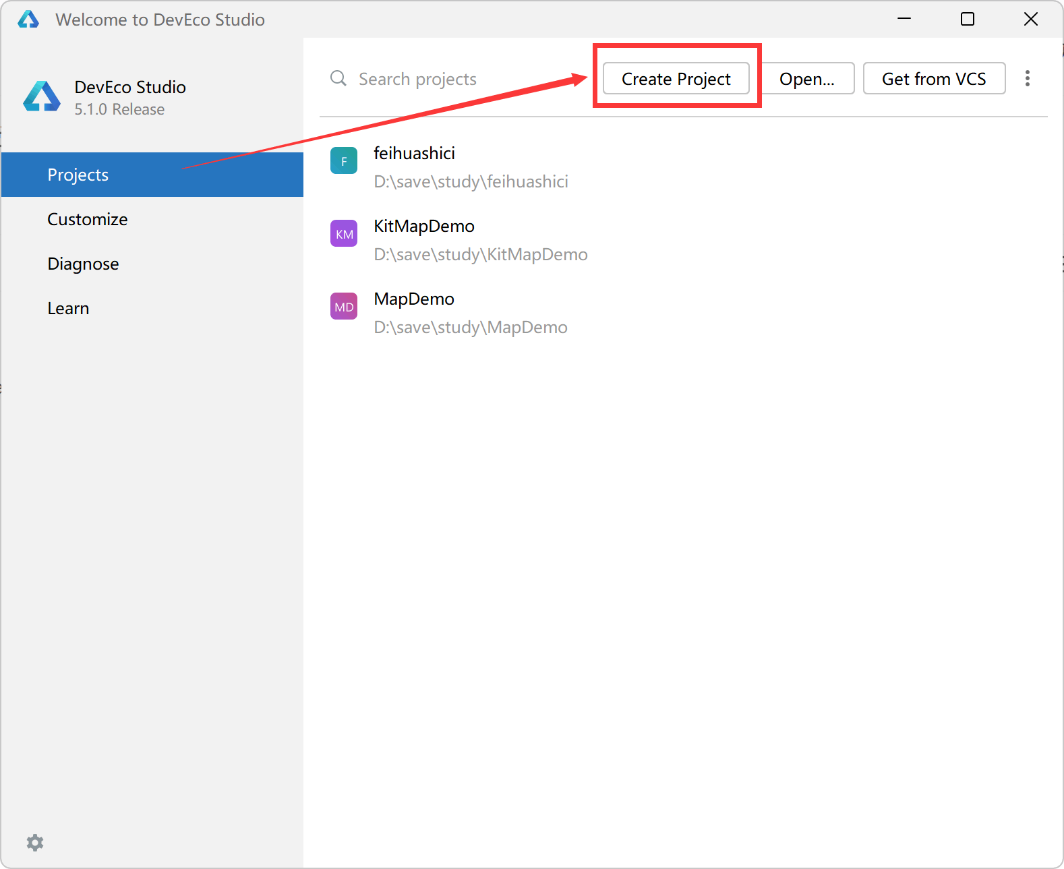Click the purple KM project icon
1064x869 pixels.
tap(344, 233)
